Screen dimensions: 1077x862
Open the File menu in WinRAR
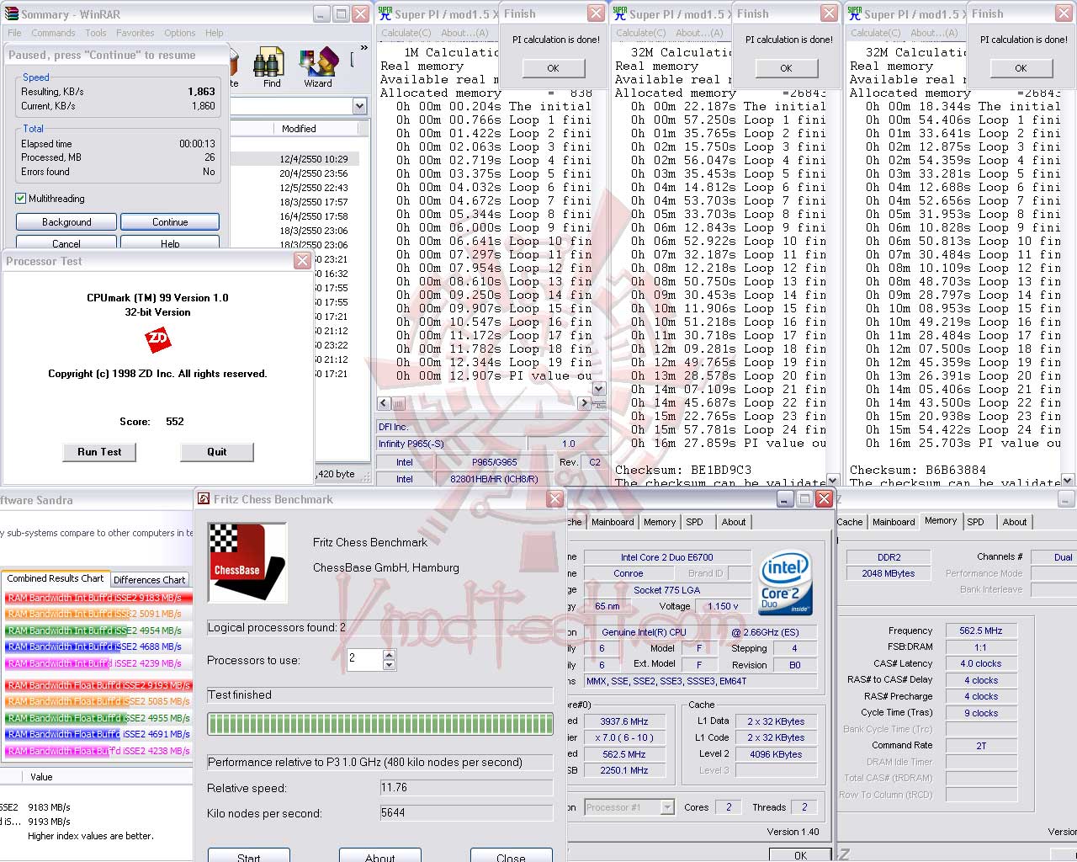click(14, 33)
